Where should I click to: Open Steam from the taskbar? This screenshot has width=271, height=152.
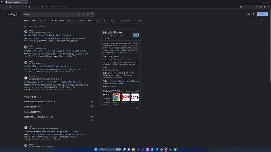(170, 150)
